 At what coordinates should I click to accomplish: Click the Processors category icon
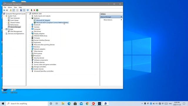(32, 56)
